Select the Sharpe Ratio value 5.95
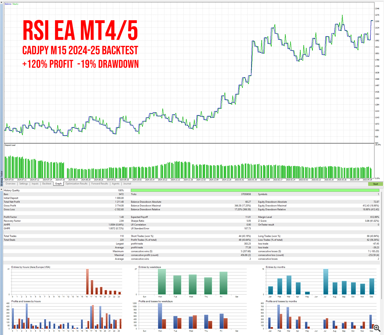 click(249, 221)
